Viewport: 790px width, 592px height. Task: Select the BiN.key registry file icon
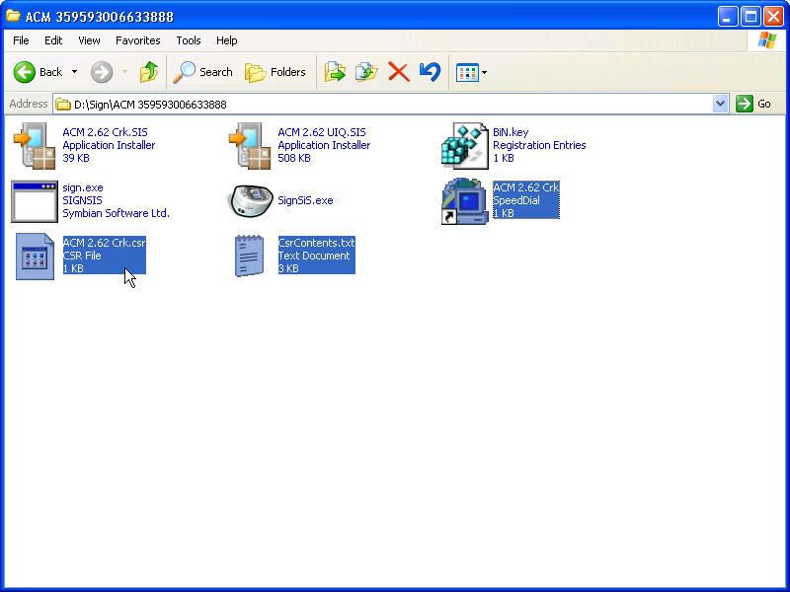[x=464, y=145]
